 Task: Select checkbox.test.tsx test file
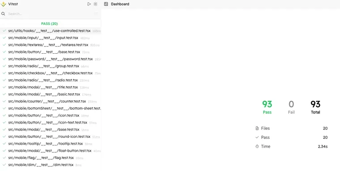[x=50, y=73]
